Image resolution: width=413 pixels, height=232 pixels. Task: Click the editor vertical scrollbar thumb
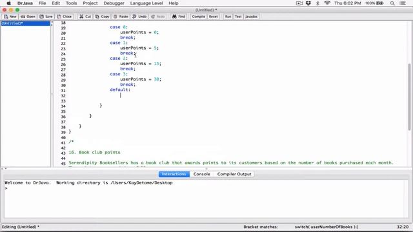point(409,97)
